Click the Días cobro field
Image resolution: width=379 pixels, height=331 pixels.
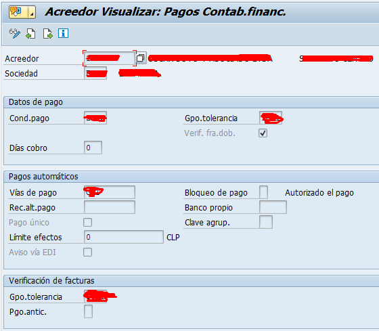[x=93, y=148]
